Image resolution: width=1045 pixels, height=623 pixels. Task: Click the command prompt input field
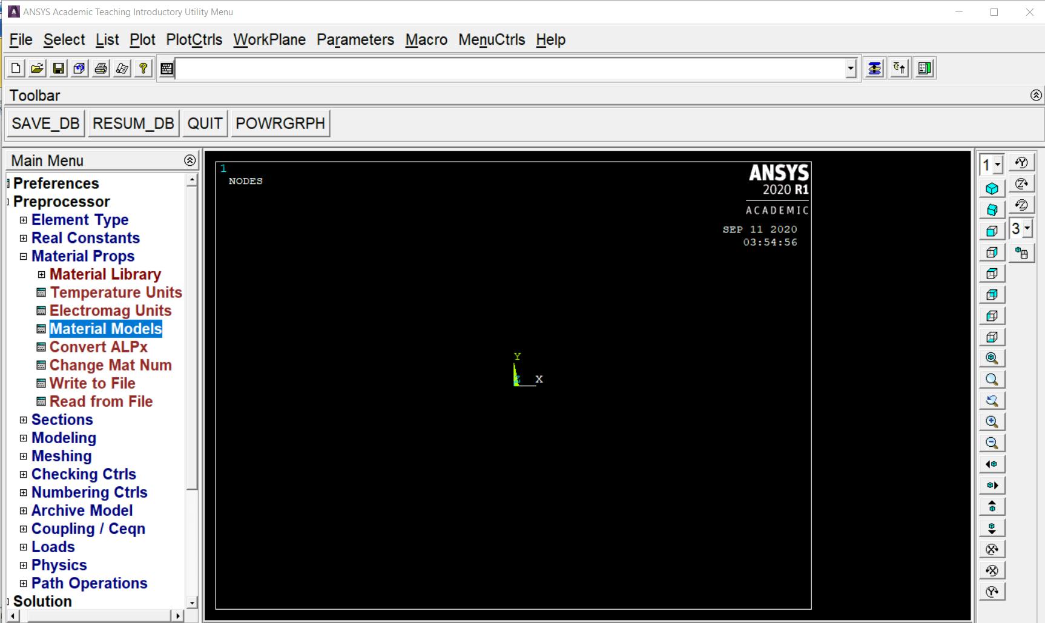[509, 68]
